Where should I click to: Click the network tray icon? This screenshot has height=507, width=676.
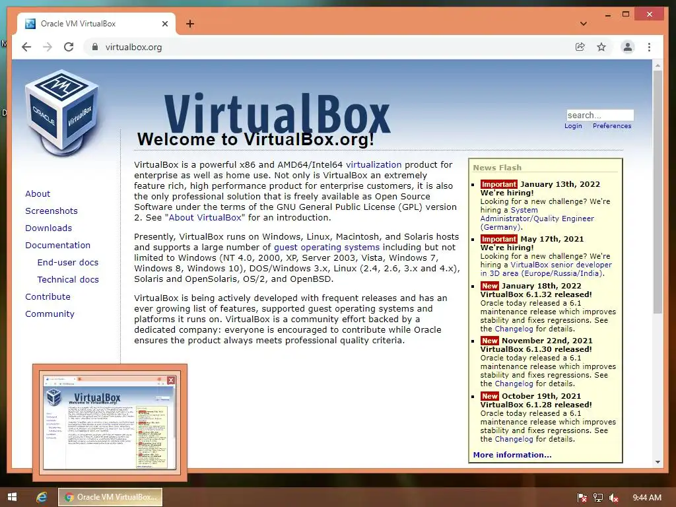598,498
